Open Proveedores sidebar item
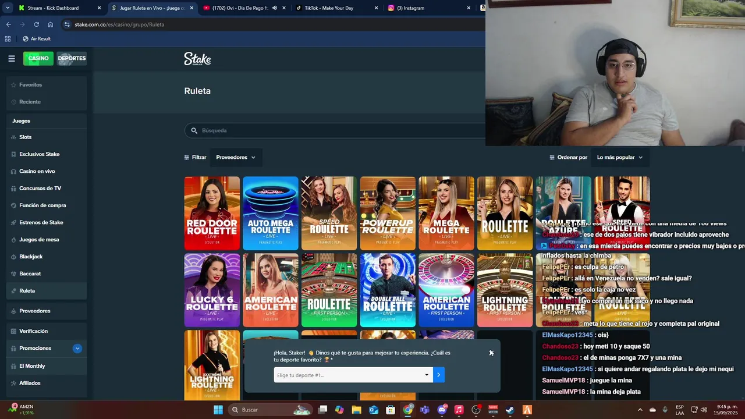Viewport: 745px width, 419px height. coord(47,311)
